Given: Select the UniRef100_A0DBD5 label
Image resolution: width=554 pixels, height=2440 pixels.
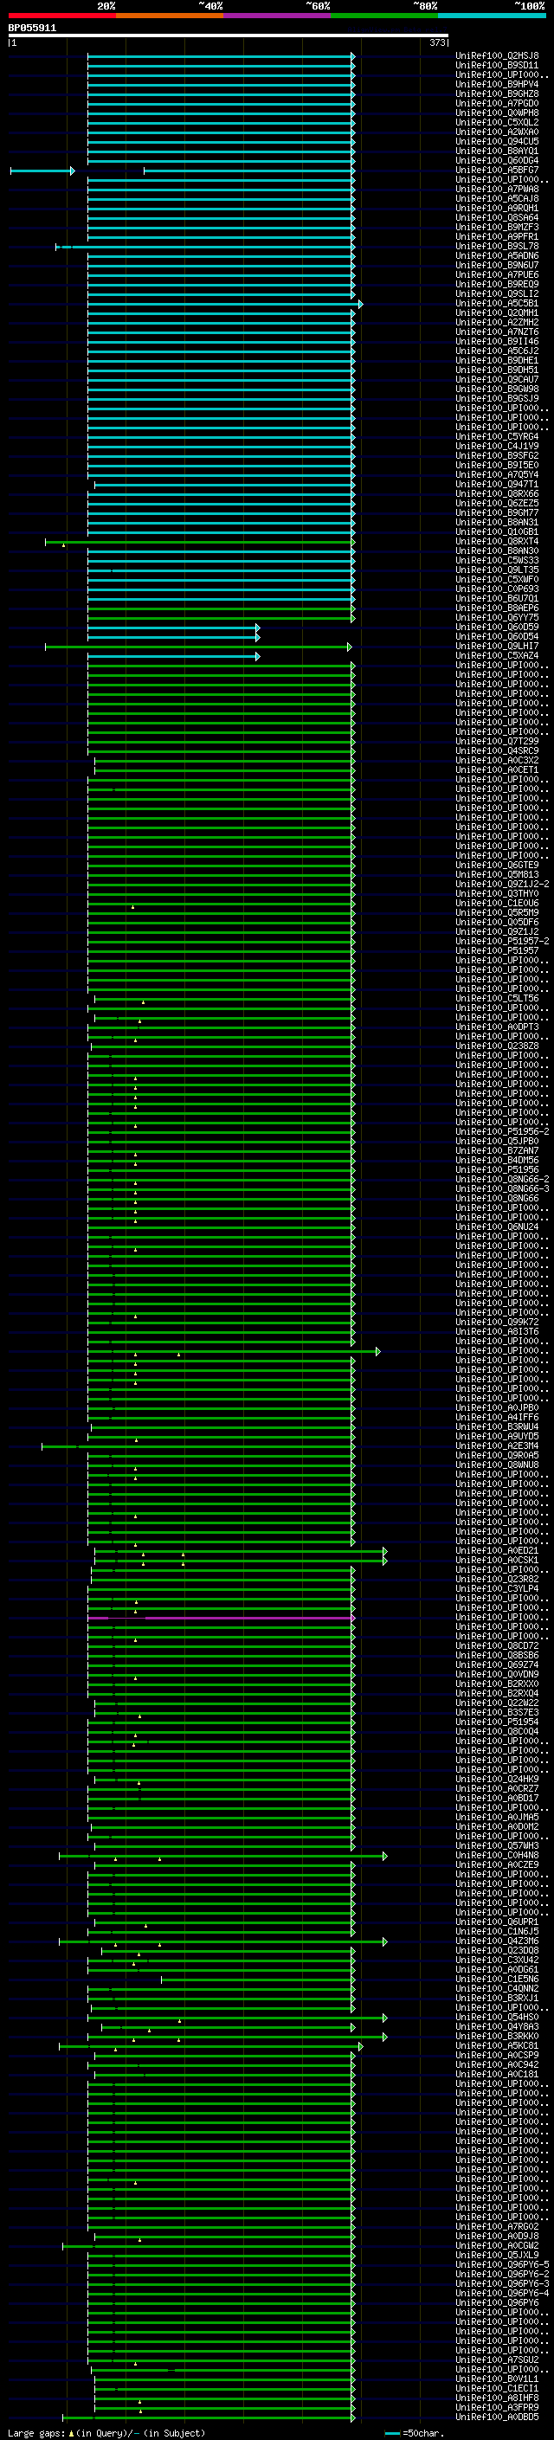Looking at the screenshot, I should point(497,2417).
